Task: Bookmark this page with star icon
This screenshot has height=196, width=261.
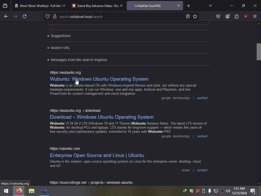Action: tap(195, 17)
